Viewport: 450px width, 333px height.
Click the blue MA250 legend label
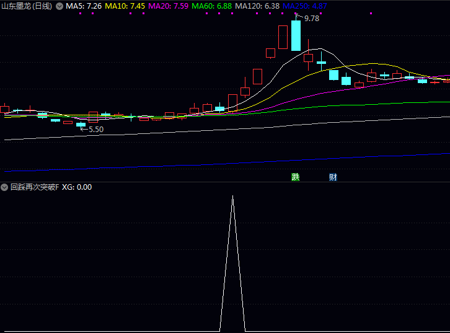305,6
